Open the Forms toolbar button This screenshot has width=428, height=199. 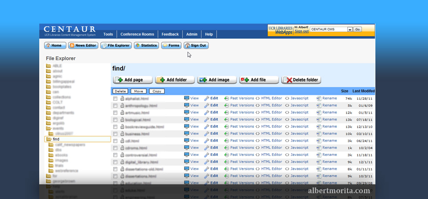point(171,45)
